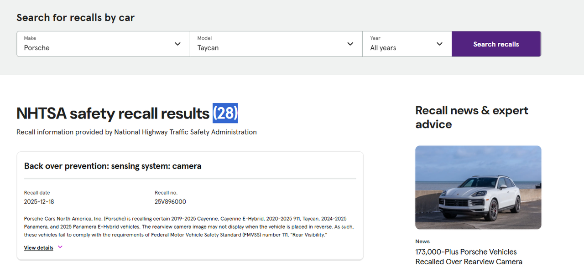The image size is (584, 267).
Task: Open the Year dropdown showing All years
Action: pyautogui.click(x=407, y=44)
